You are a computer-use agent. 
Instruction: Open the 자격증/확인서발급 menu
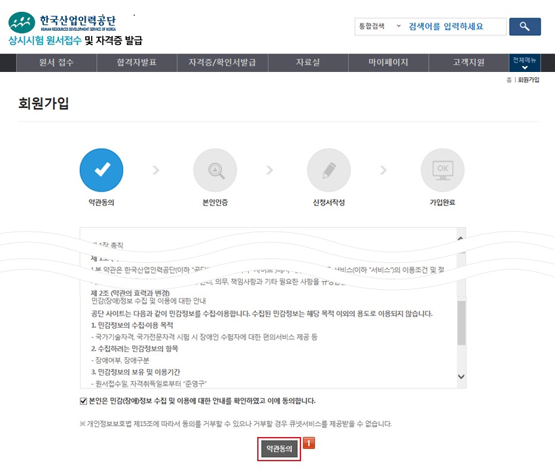(x=222, y=63)
